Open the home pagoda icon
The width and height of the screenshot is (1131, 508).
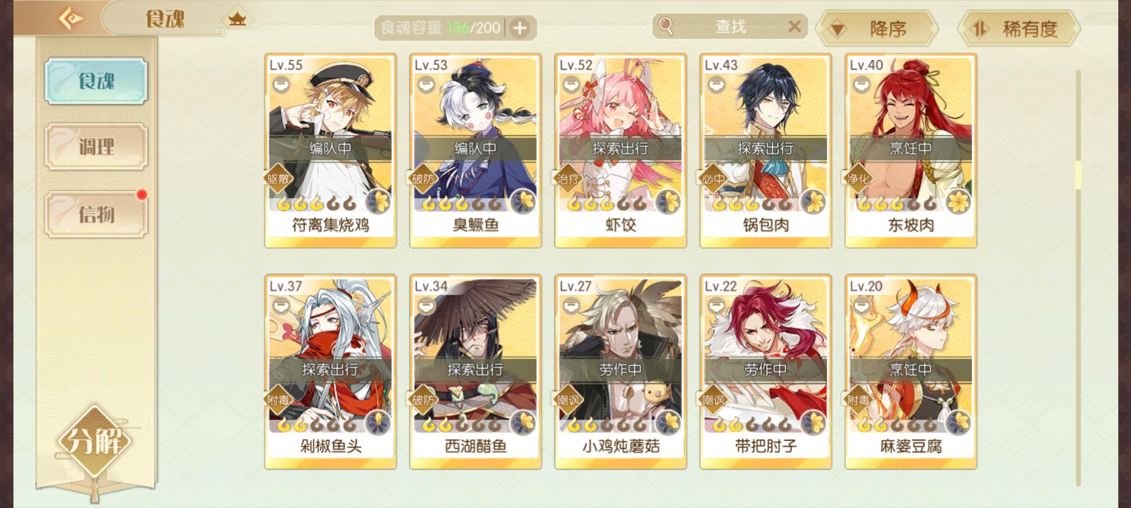[x=237, y=19]
